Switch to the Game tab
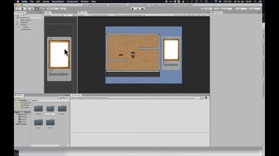This screenshot has width=279, height=156. (82, 13)
